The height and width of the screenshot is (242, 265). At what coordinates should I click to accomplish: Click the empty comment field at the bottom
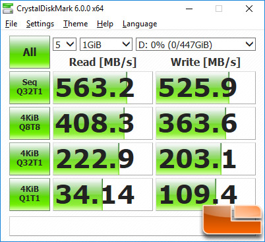coord(105,226)
